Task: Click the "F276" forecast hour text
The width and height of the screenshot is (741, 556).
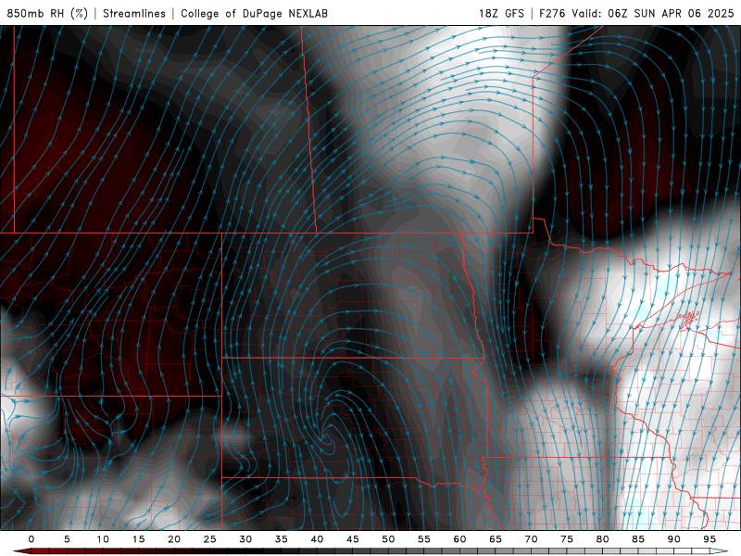Action: click(x=552, y=13)
